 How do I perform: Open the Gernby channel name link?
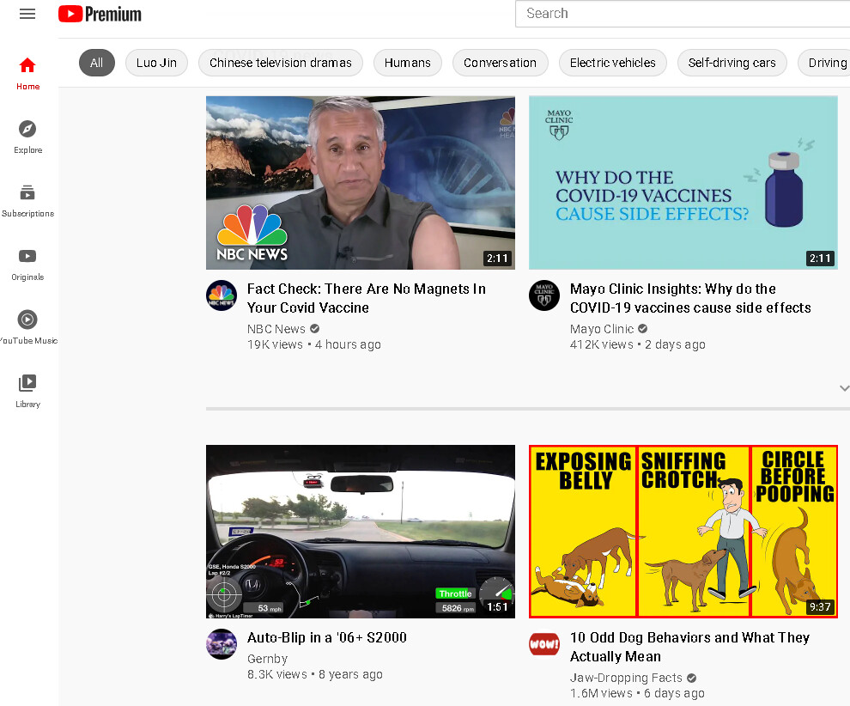tap(267, 659)
